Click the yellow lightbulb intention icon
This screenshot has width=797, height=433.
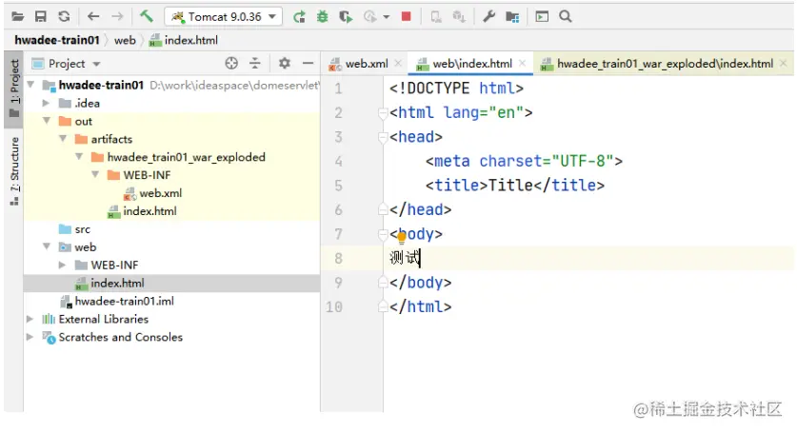[402, 237]
